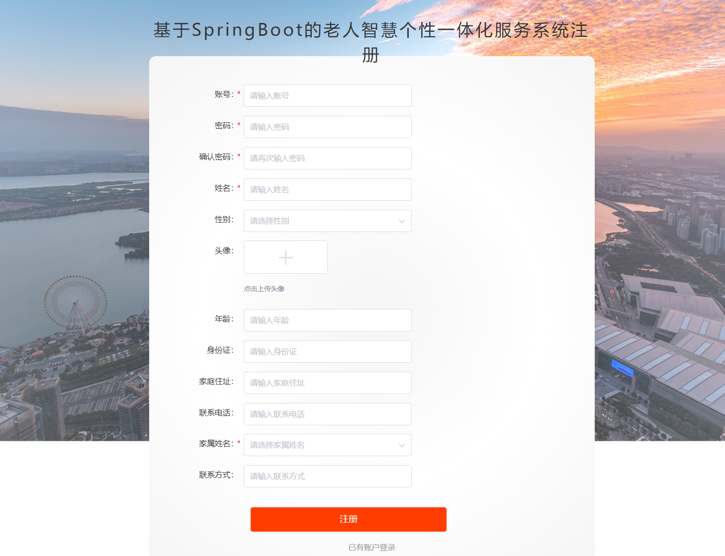Click the 点击上传头像 hint text

point(264,289)
